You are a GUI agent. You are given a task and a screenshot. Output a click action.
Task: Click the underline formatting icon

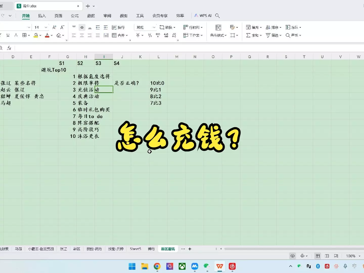point(8,35)
